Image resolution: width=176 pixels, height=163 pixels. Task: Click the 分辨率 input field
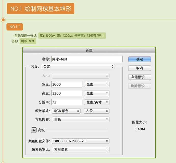[x=67, y=102]
